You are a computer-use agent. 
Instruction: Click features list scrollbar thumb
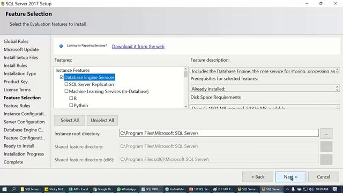click(x=186, y=74)
